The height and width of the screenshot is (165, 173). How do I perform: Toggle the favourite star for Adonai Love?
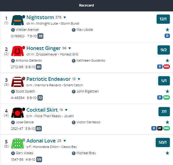click(167, 153)
